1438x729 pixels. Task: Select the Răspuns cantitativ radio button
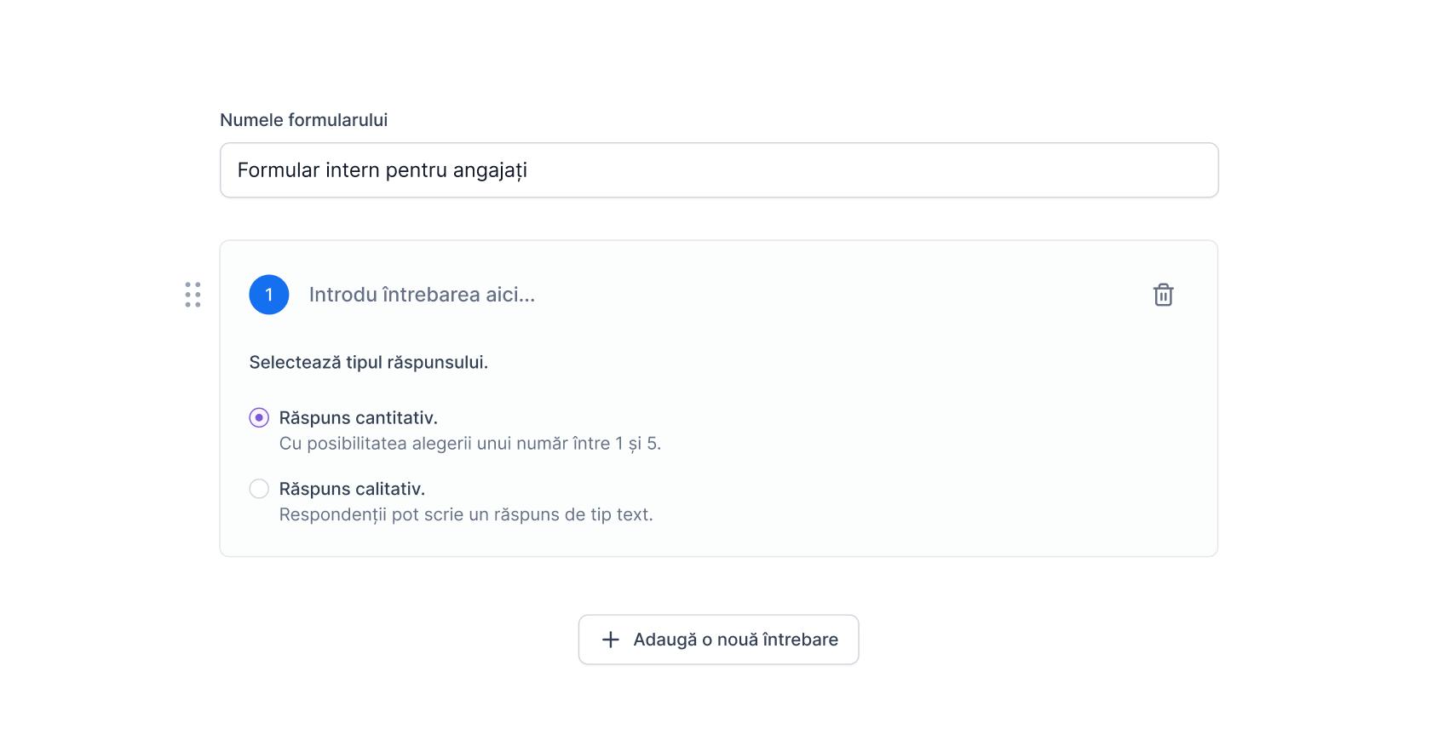[258, 417]
